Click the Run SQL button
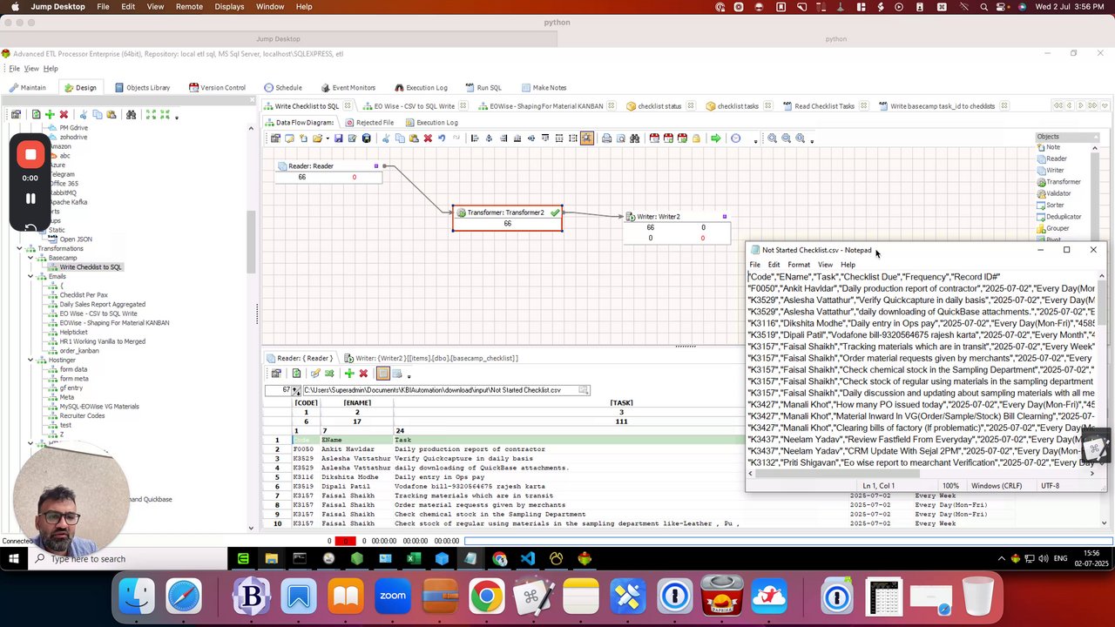Image resolution: width=1115 pixels, height=627 pixels. (483, 88)
